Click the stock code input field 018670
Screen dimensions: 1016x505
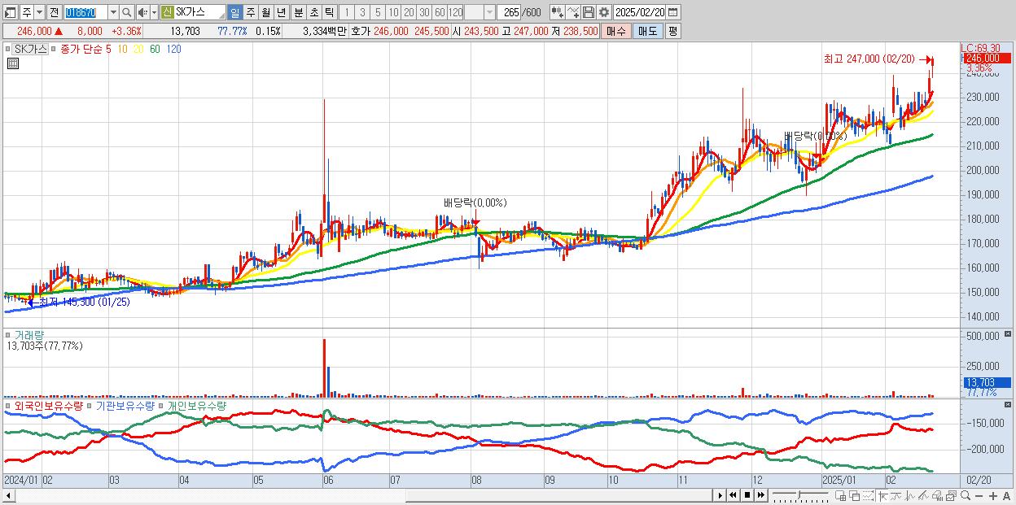[x=85, y=12]
